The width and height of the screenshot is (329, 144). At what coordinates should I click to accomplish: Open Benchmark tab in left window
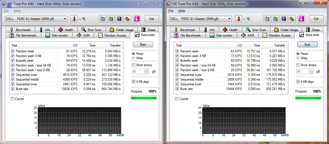pyautogui.click(x=20, y=30)
